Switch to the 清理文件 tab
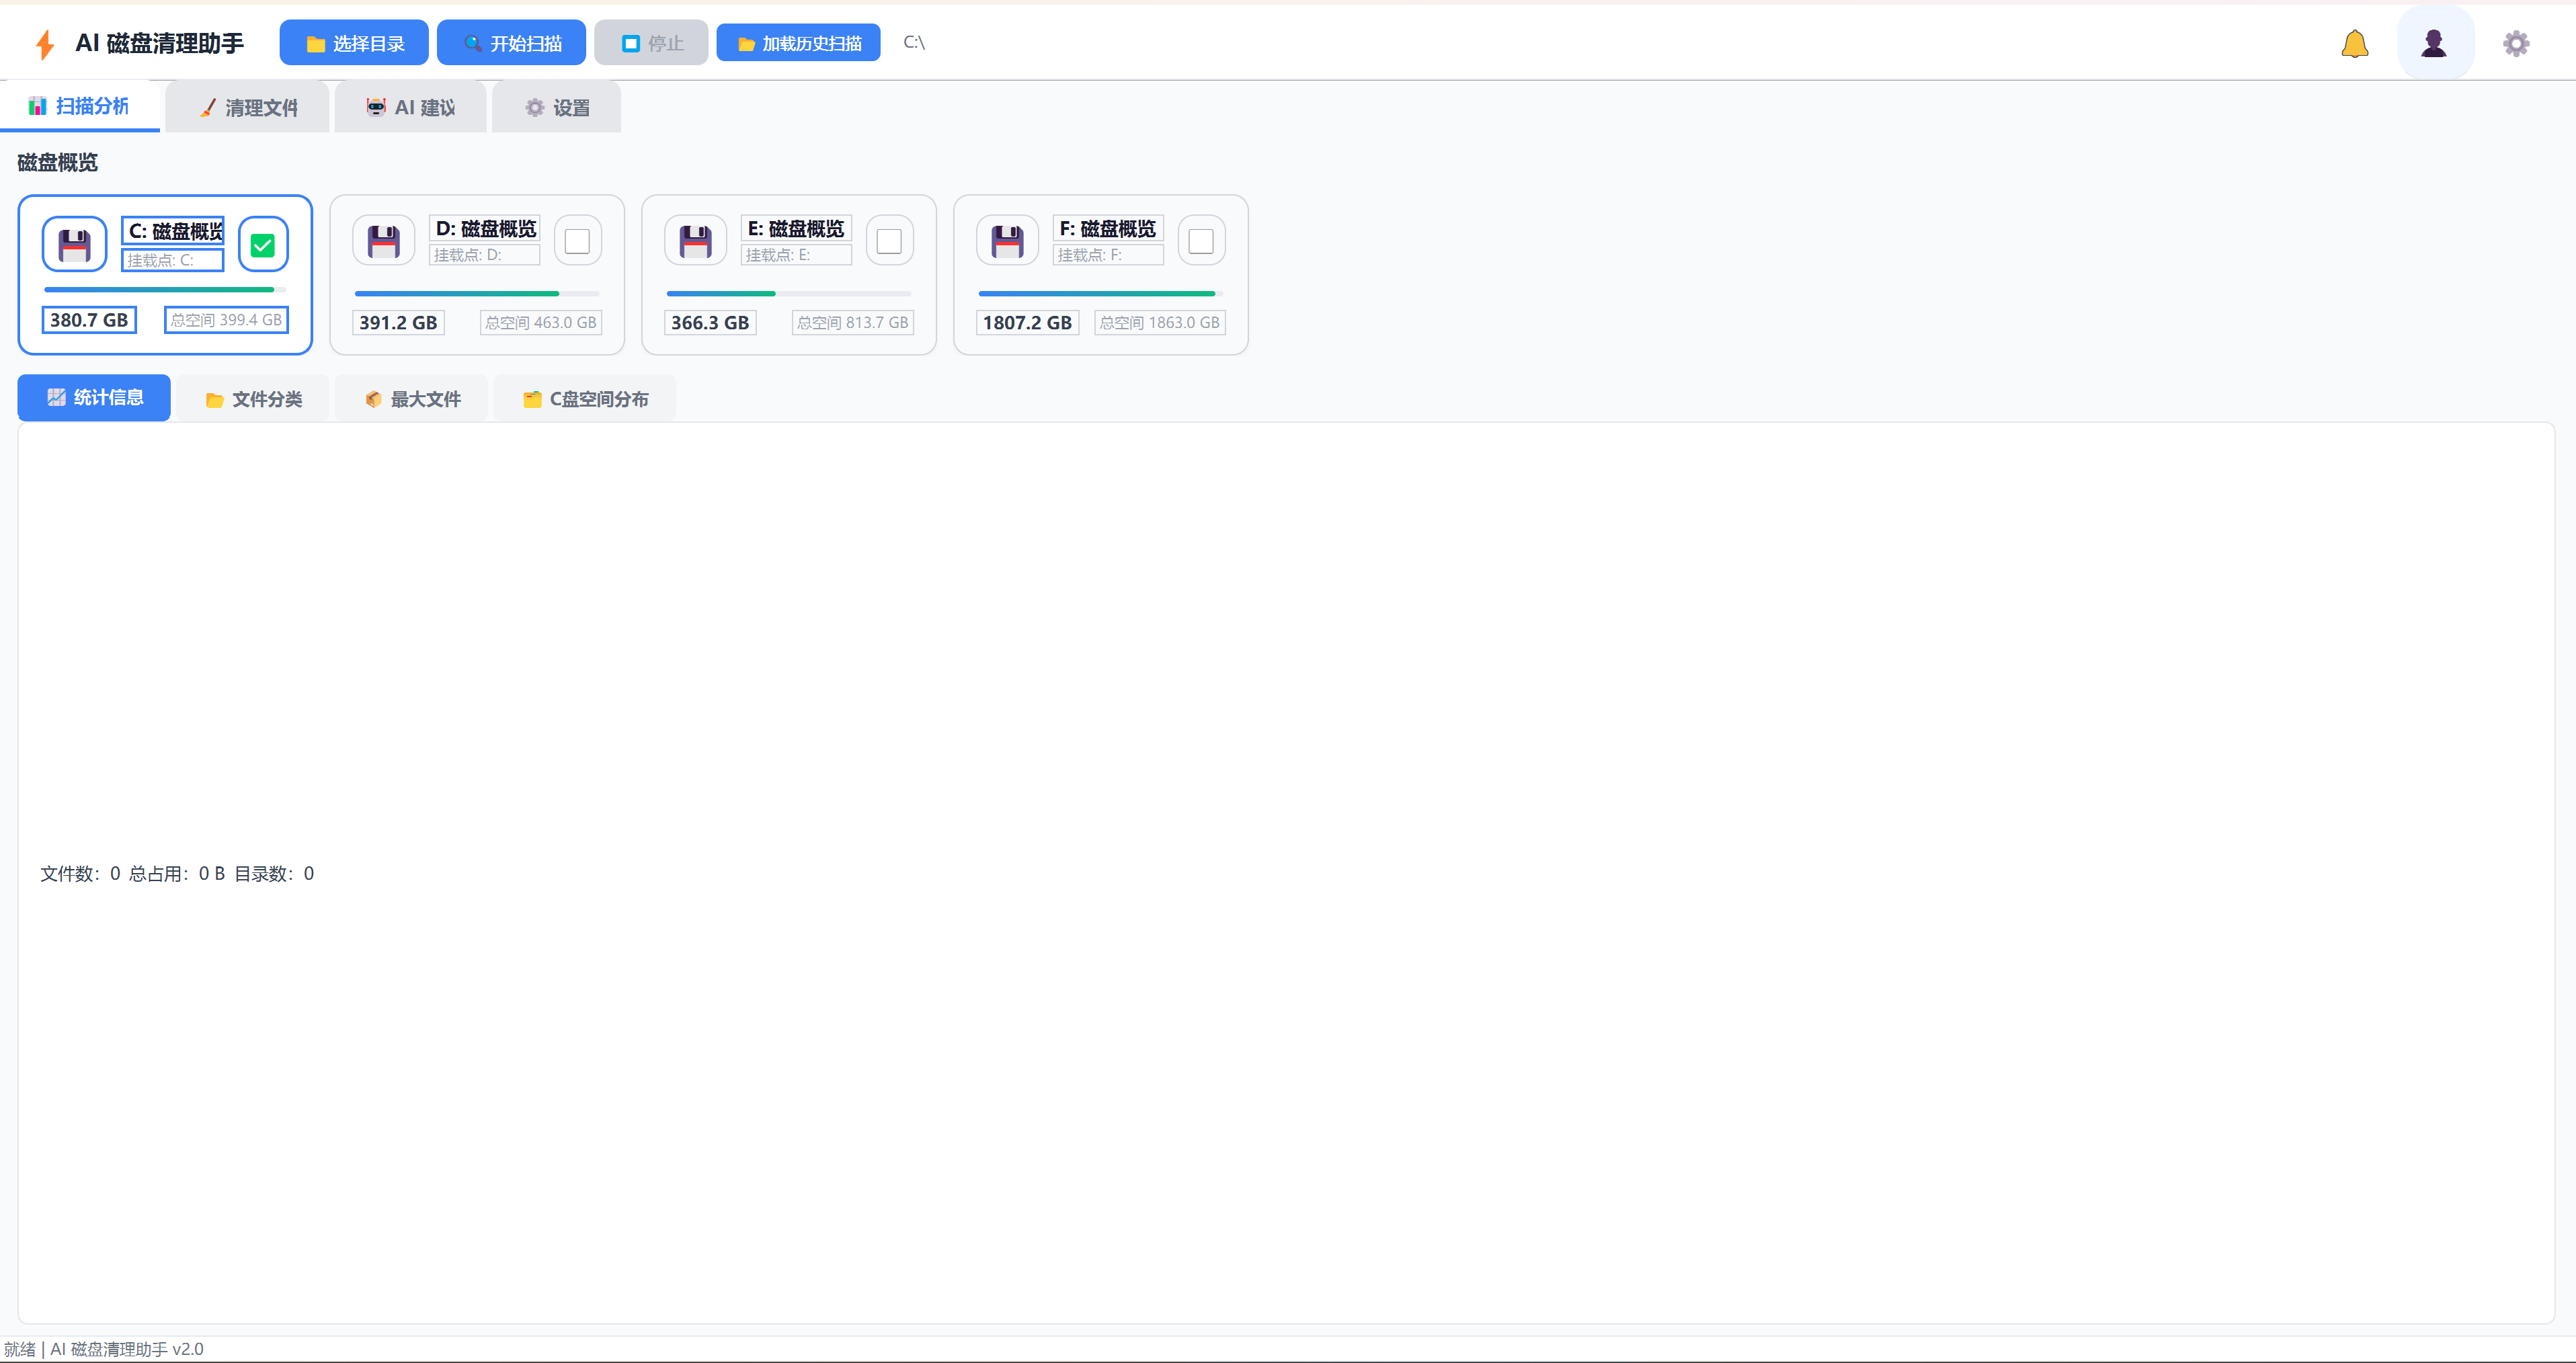2576x1363 pixels. 247,108
